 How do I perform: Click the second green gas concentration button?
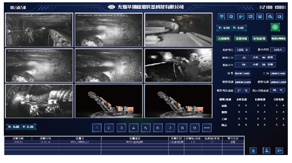pyautogui.click(x=242, y=39)
